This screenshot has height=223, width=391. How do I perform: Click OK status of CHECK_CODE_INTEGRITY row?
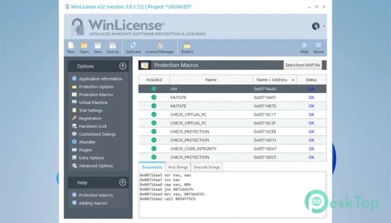[311, 149]
